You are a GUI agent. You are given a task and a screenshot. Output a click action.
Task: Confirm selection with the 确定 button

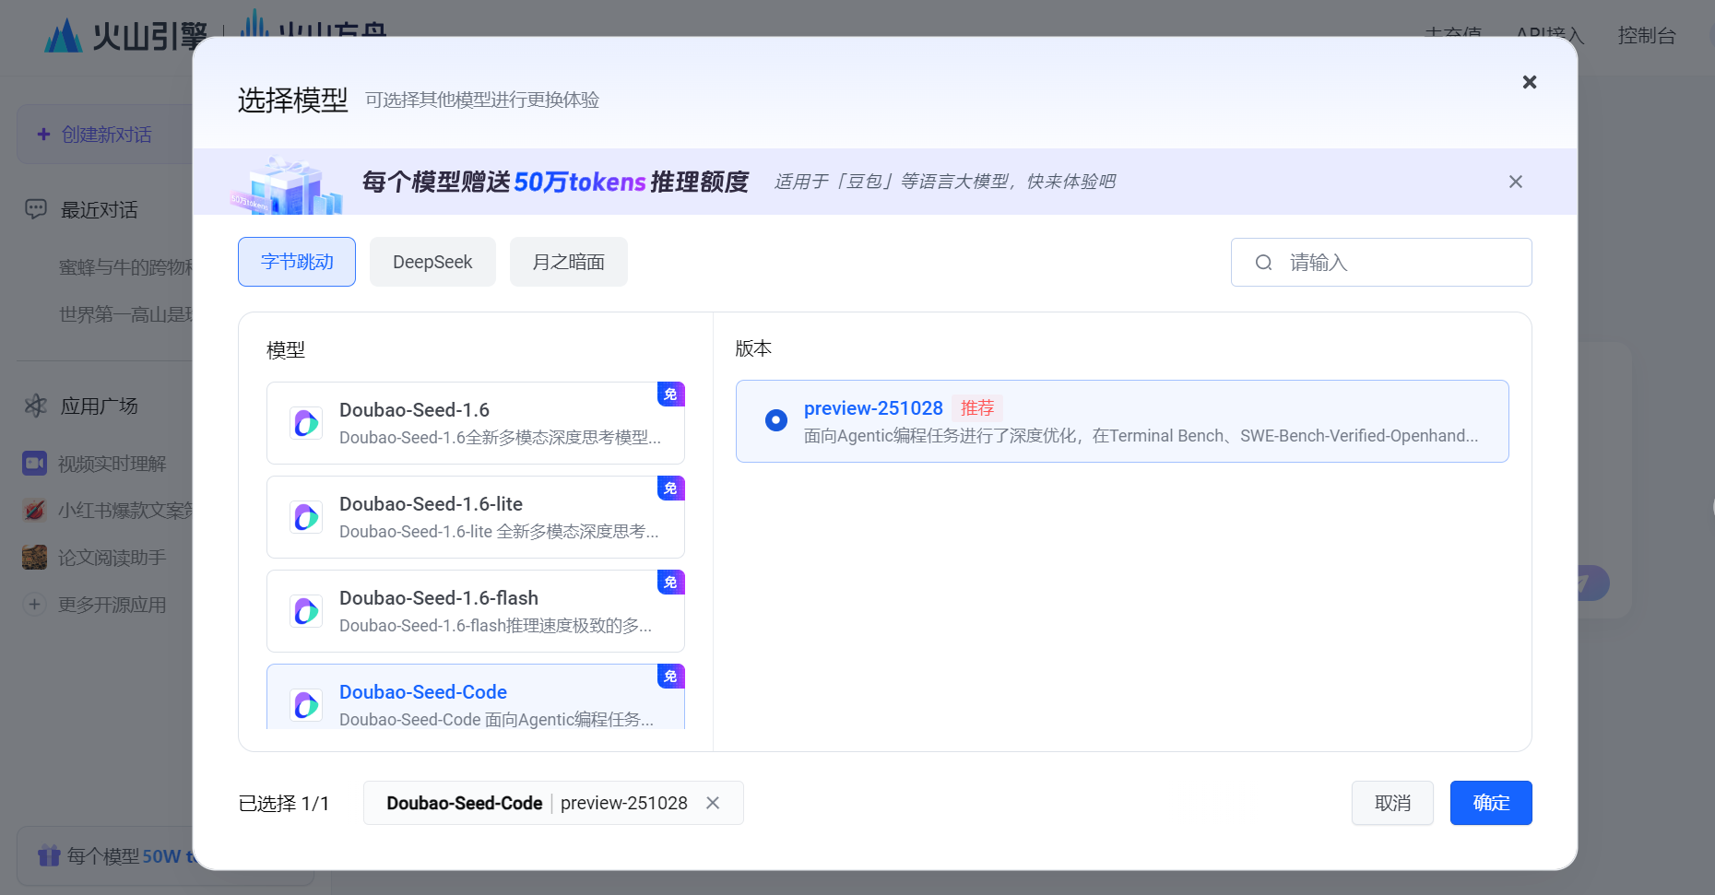tap(1491, 803)
